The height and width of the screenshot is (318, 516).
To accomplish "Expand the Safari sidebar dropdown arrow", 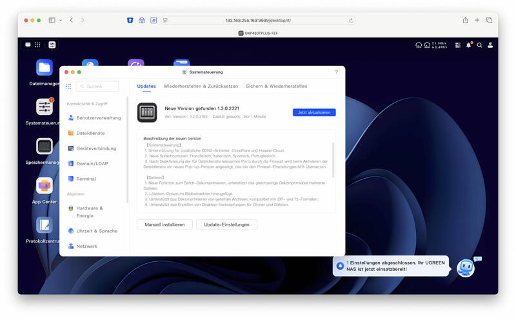I will (61, 21).
